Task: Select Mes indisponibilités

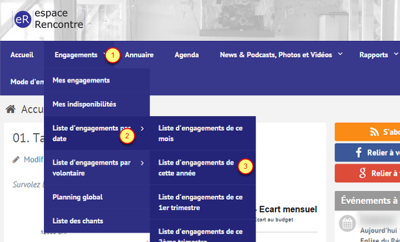Action: (97, 104)
